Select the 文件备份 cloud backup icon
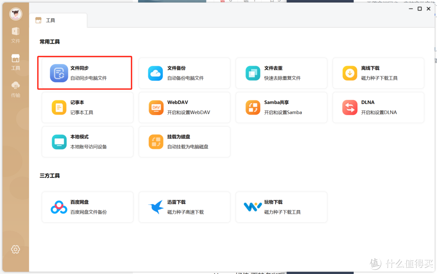 pos(156,73)
